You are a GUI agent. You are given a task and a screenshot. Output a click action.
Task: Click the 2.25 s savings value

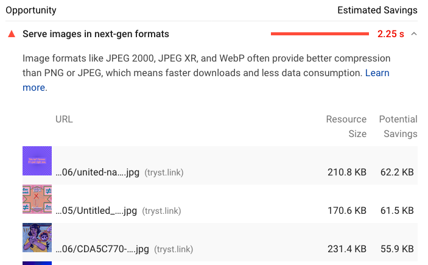click(x=391, y=34)
